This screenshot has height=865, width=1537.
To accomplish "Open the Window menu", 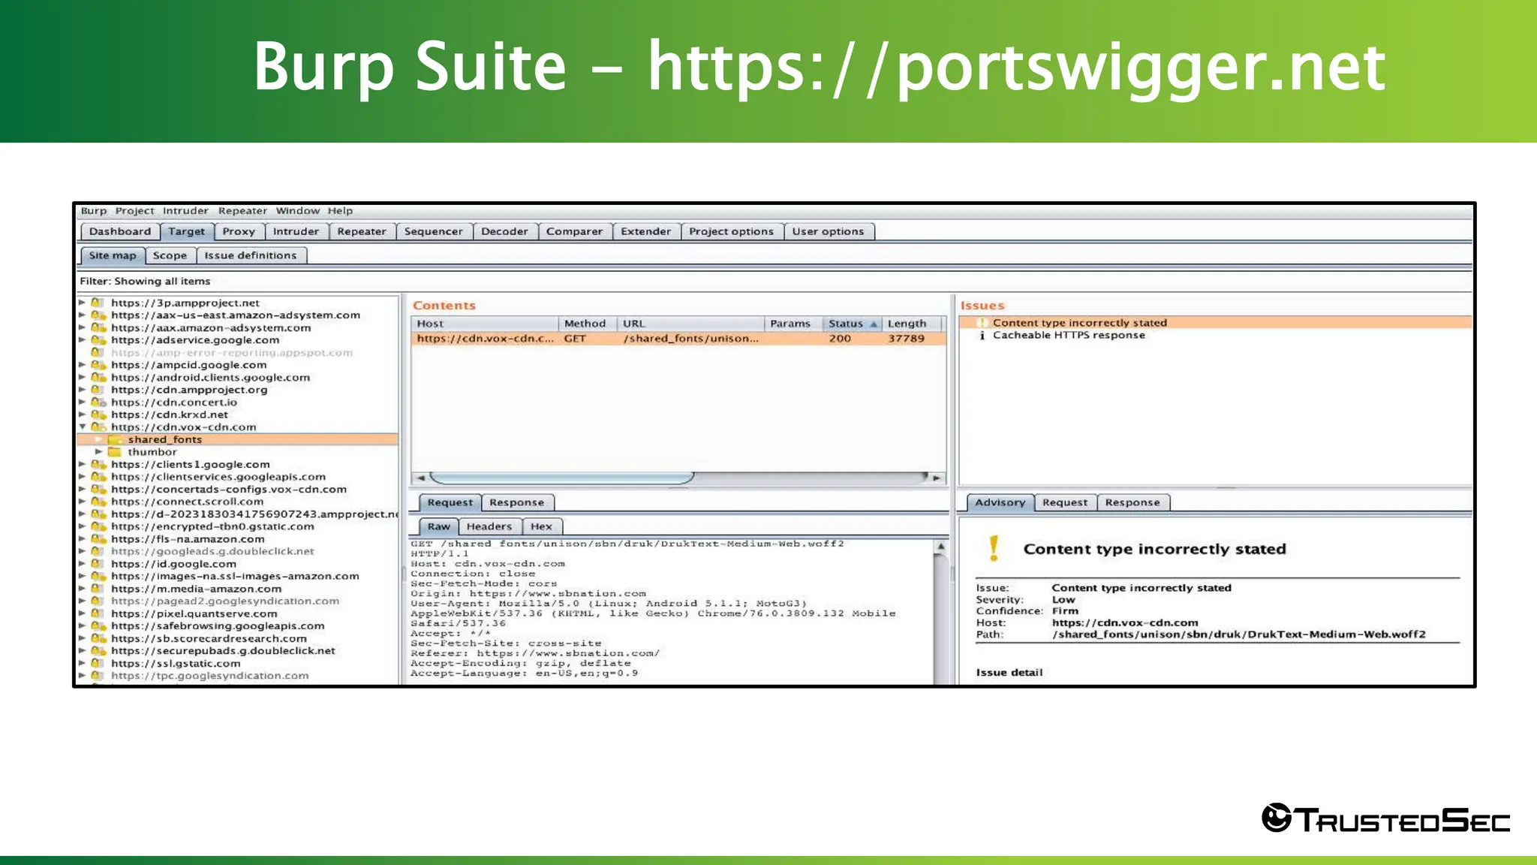I will point(297,211).
